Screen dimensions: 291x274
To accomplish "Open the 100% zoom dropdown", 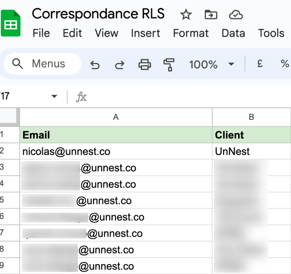I will click(212, 65).
